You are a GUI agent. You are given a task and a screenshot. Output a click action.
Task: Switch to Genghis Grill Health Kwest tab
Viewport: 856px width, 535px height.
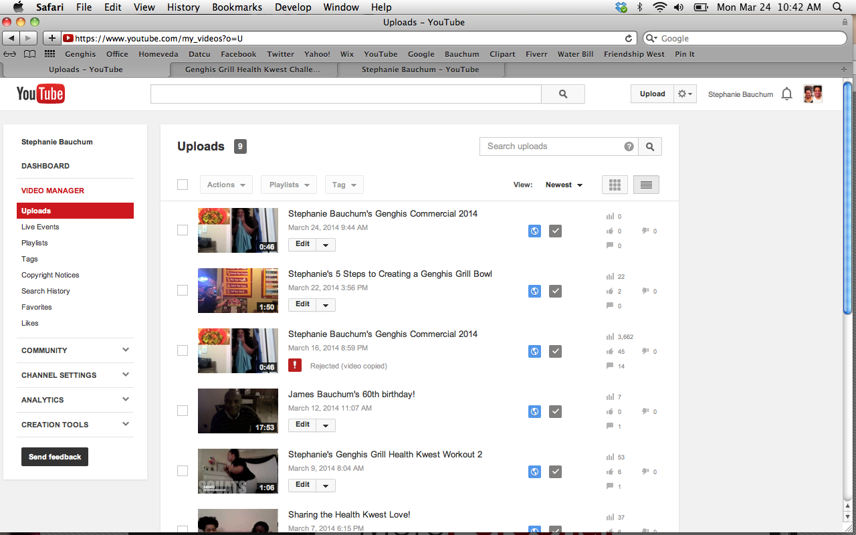[253, 70]
